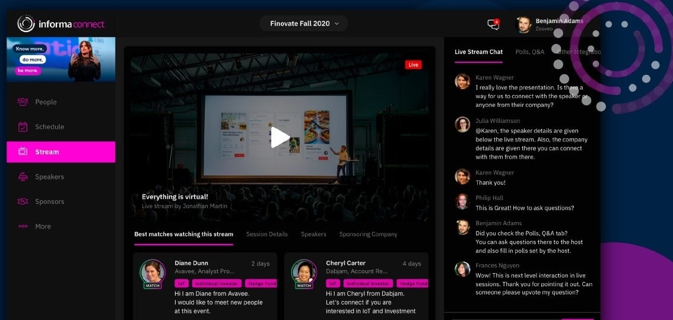The width and height of the screenshot is (673, 320).
Task: Click the Schedule calendar icon
Action: pos(23,126)
